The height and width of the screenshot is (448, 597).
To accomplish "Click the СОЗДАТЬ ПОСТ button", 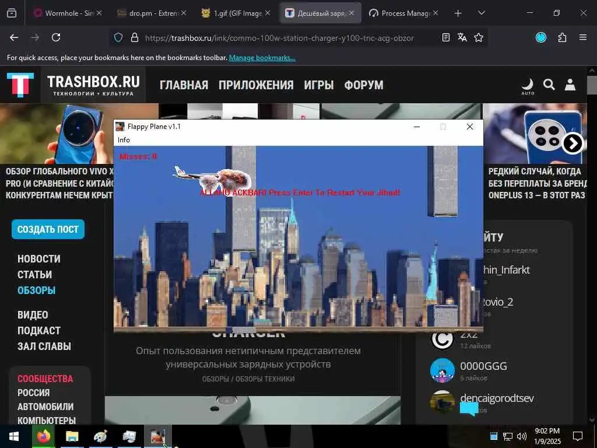I will point(48,229).
